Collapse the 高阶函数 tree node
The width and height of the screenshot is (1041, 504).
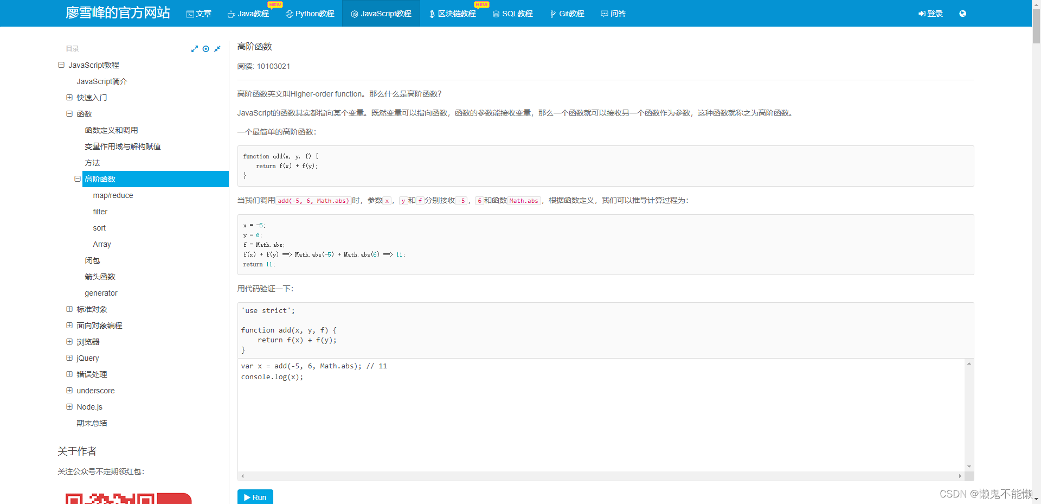pos(78,179)
